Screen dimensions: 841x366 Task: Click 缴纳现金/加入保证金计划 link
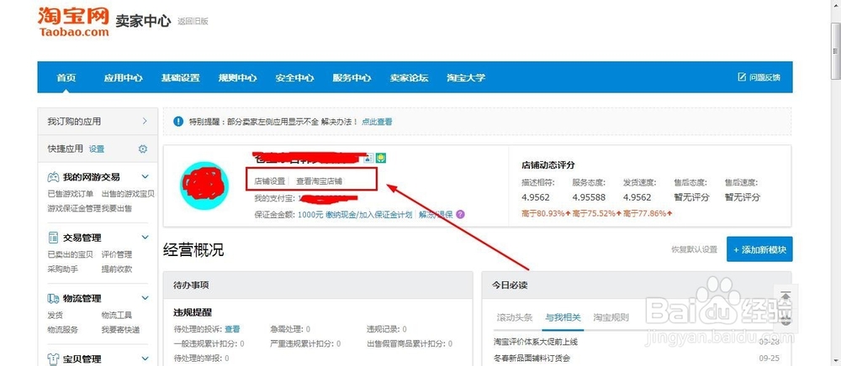[369, 215]
